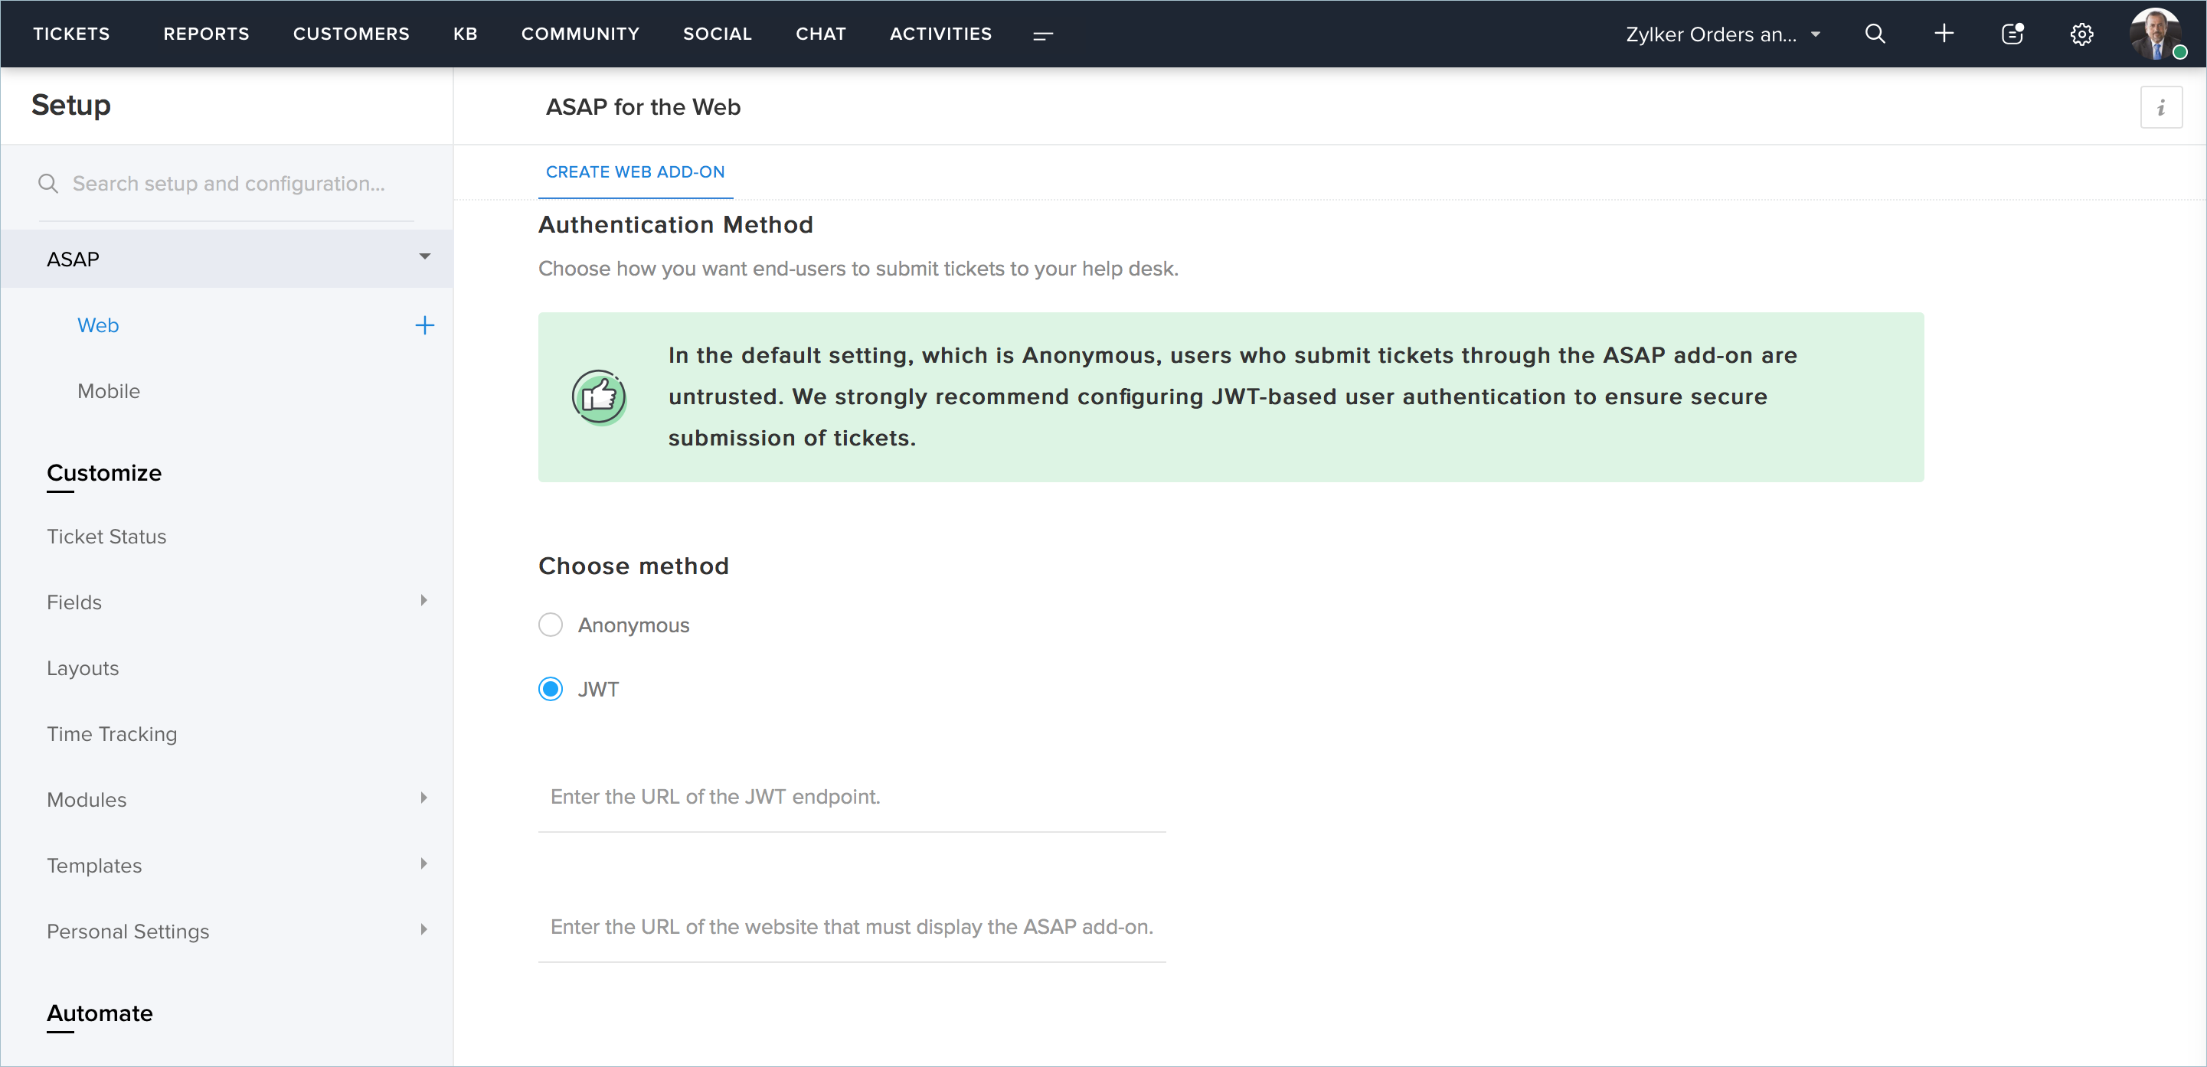Click the plus icon next to Web
Image resolution: width=2207 pixels, height=1067 pixels.
pos(424,325)
